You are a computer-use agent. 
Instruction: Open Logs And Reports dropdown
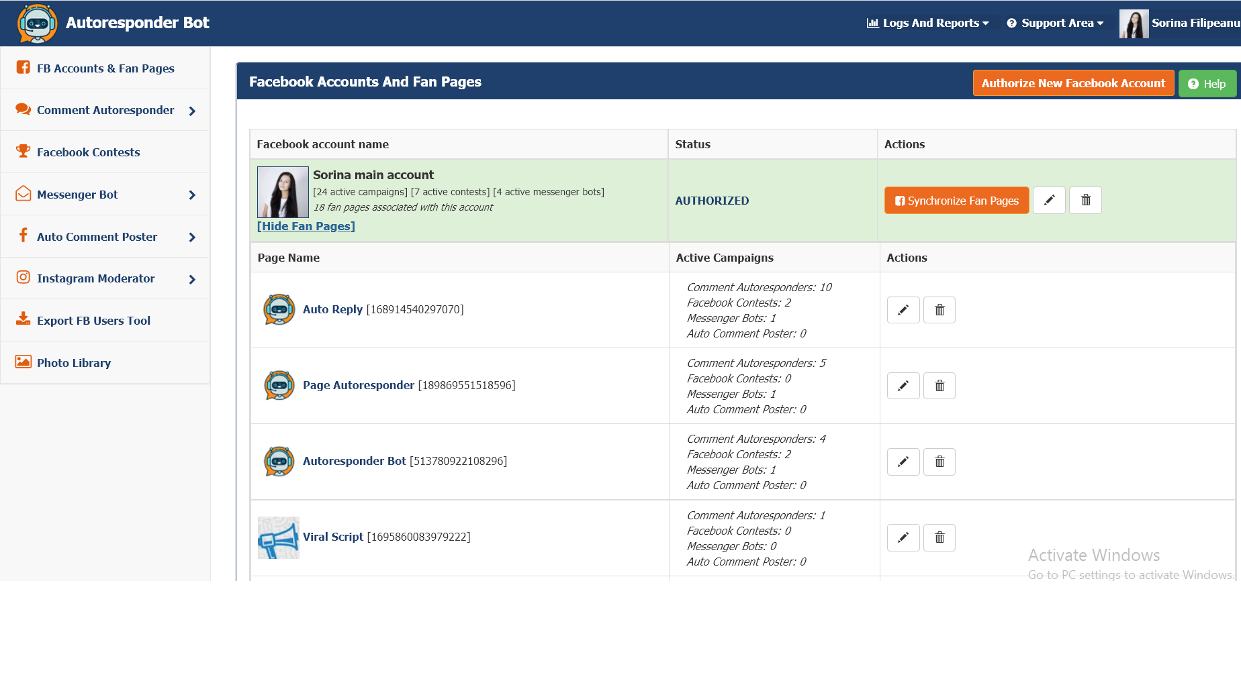[927, 23]
